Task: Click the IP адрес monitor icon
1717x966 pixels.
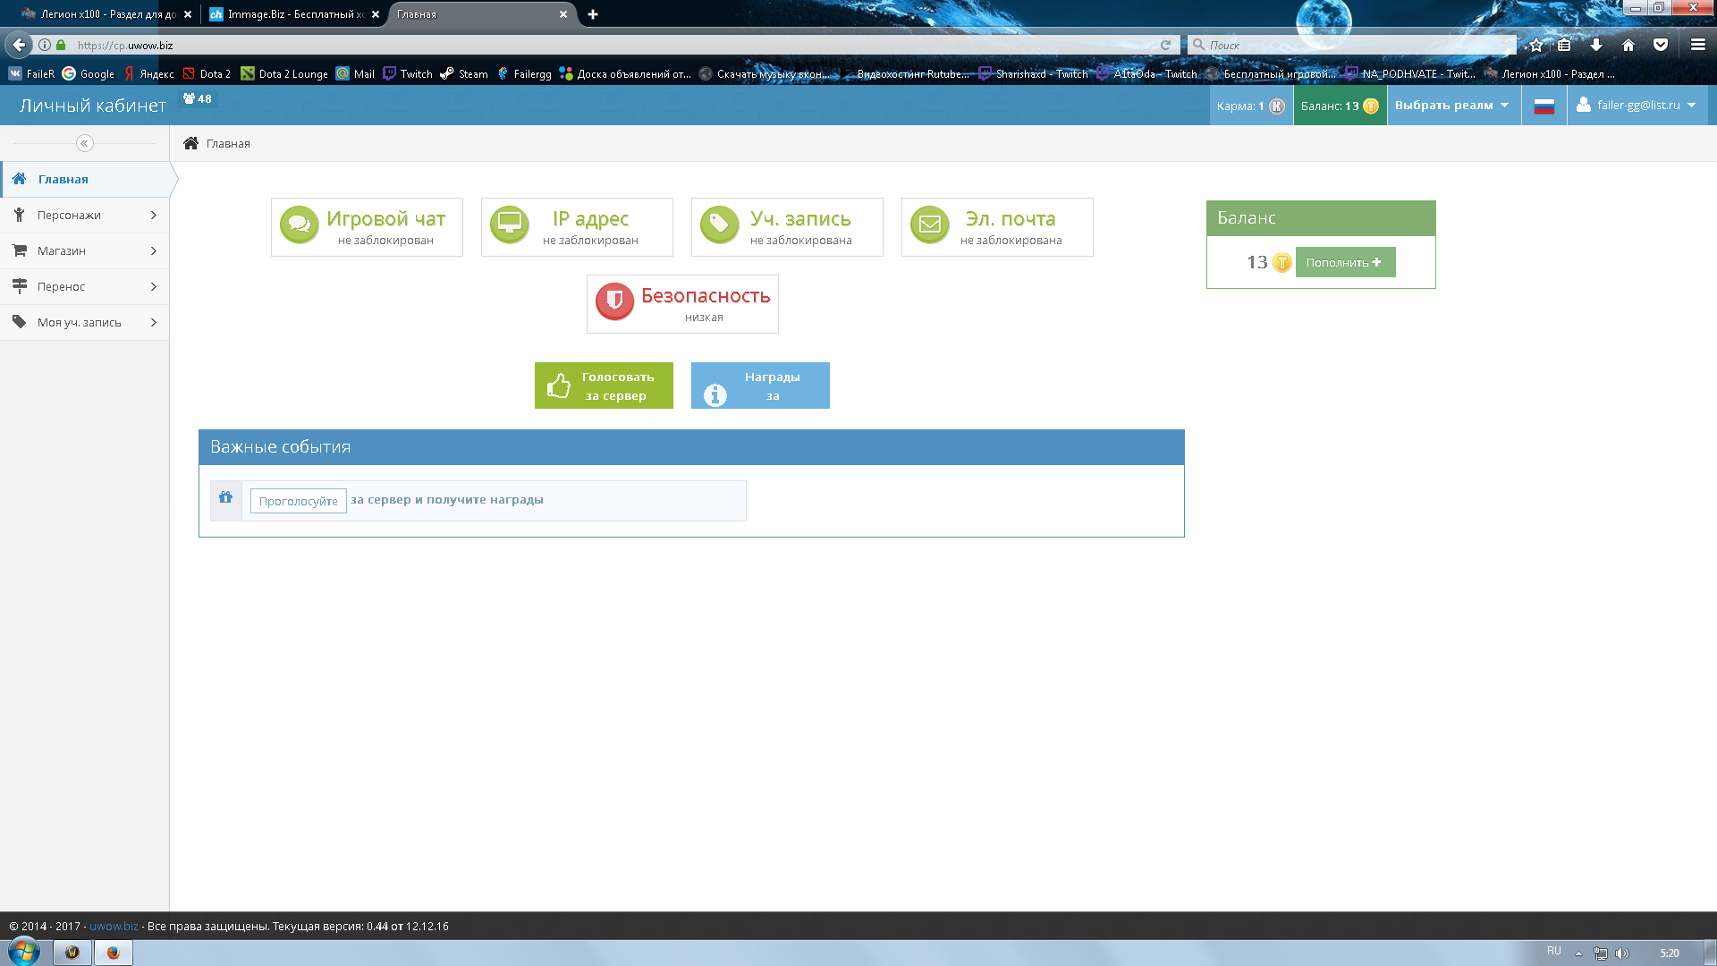Action: (x=509, y=225)
